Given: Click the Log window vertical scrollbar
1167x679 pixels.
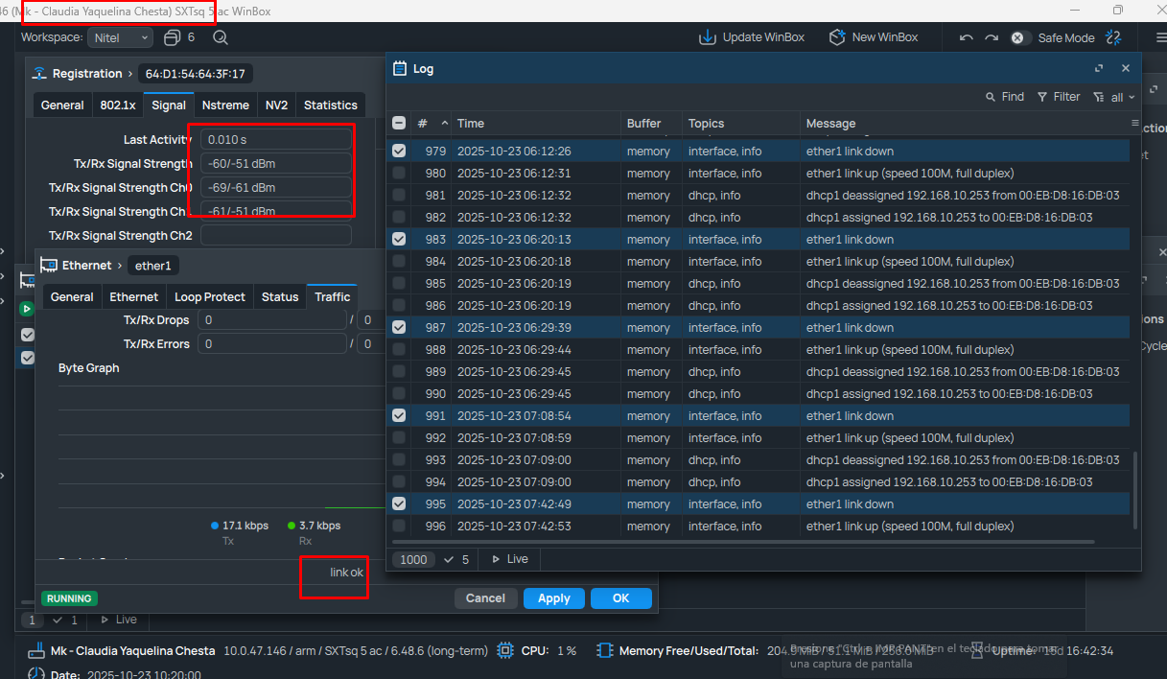Looking at the screenshot, I should (x=1135, y=489).
